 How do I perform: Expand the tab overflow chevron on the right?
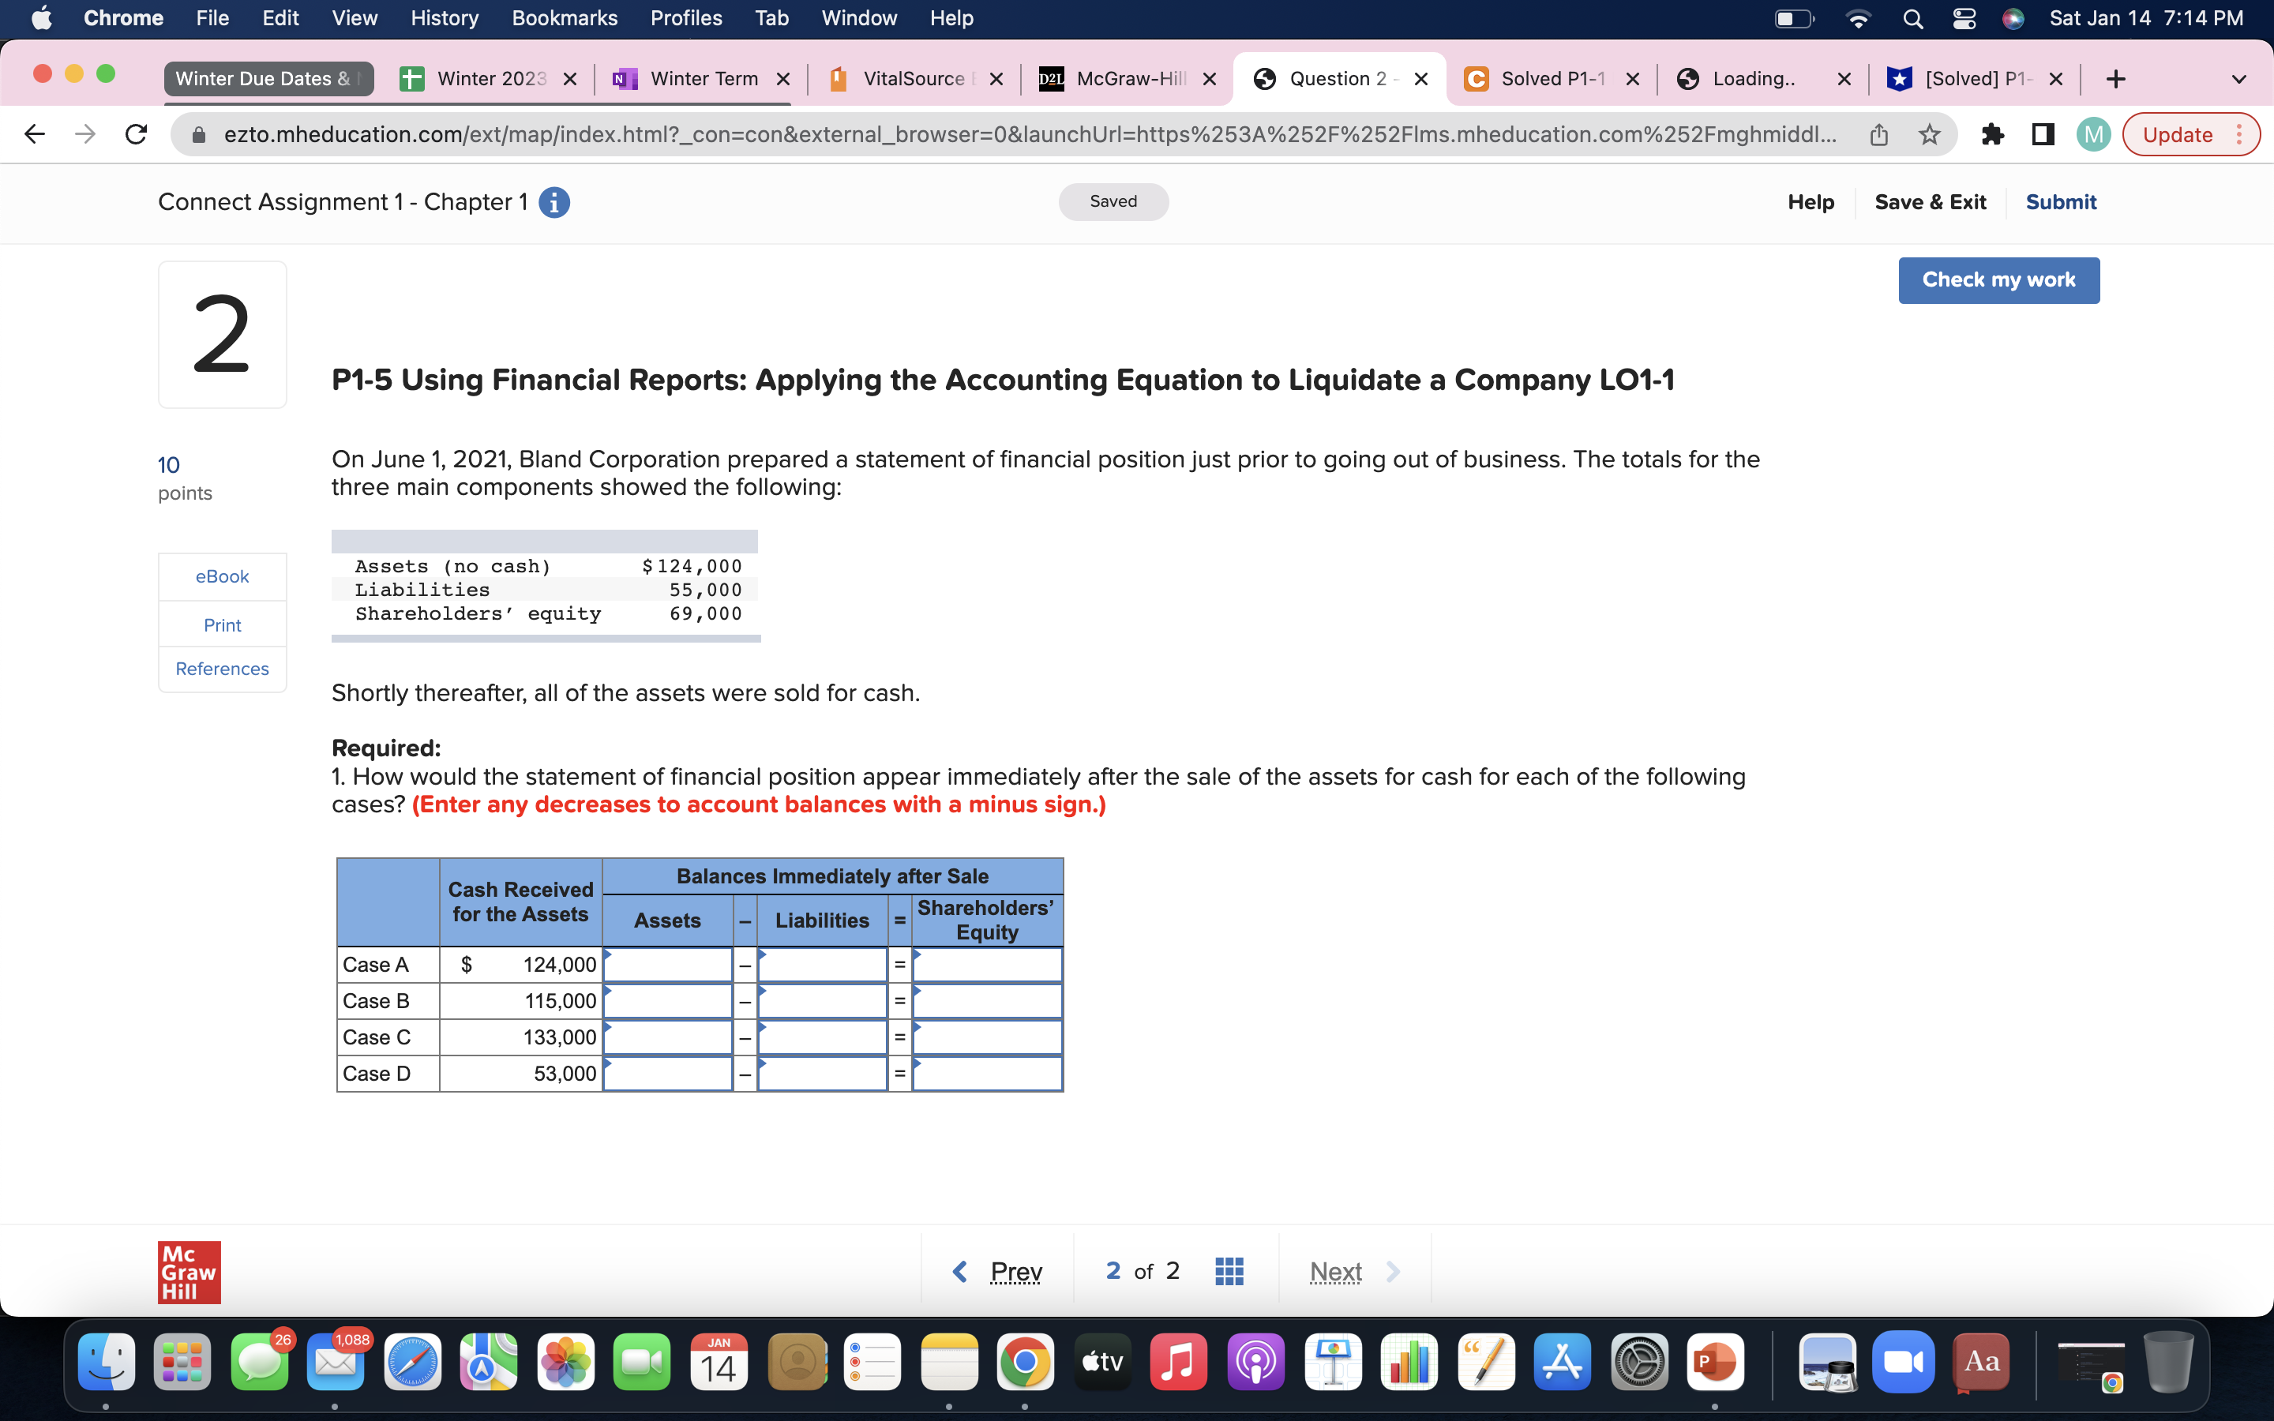(2240, 79)
